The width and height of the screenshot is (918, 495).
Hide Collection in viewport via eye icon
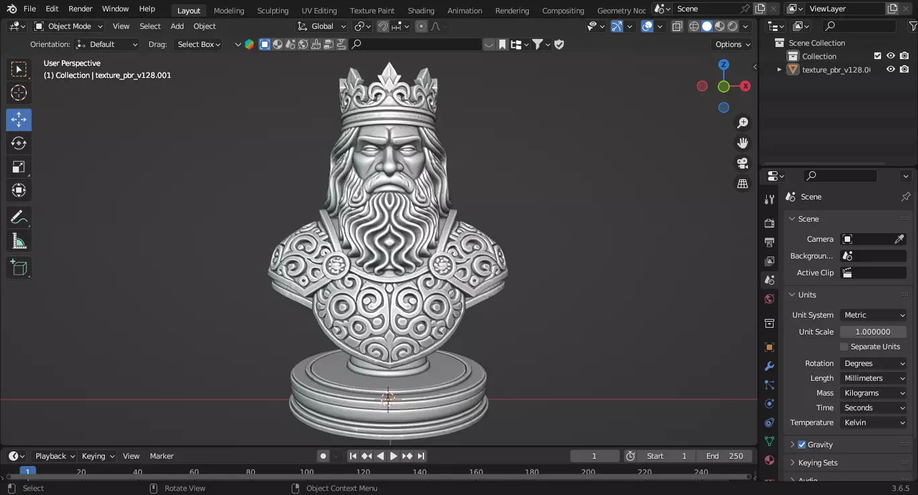click(890, 56)
